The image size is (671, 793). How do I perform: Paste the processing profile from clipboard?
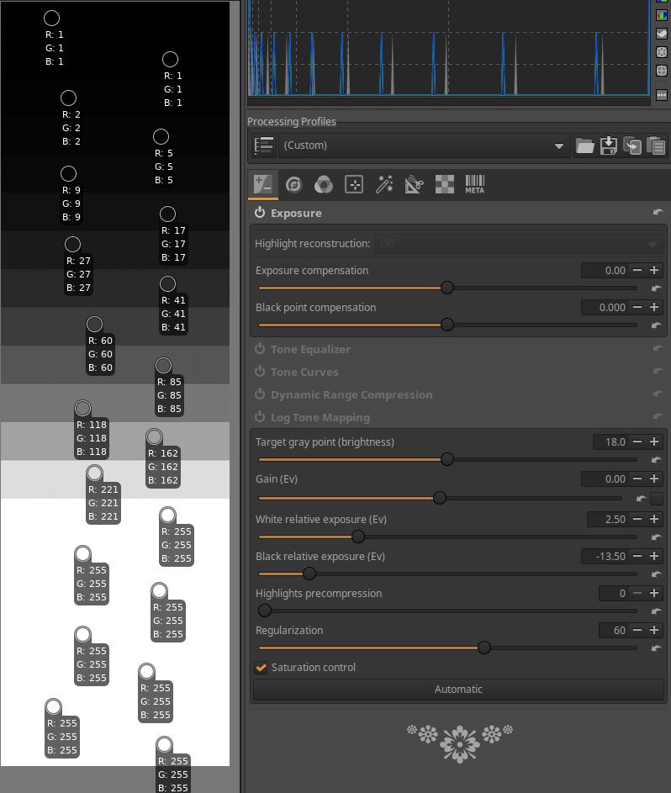tap(656, 145)
